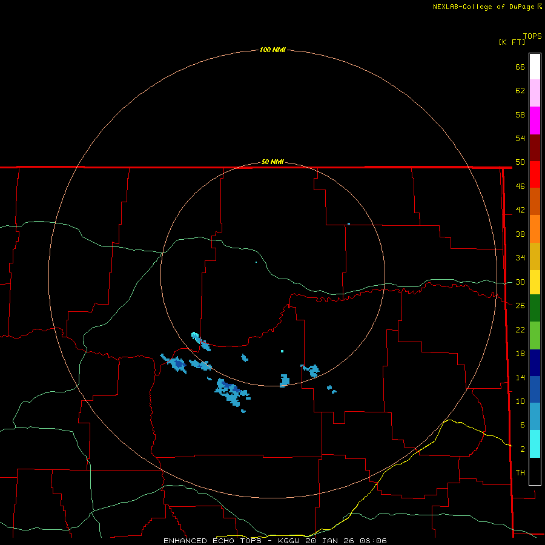Click the navy 22 kft legend swatch

[x=535, y=363]
